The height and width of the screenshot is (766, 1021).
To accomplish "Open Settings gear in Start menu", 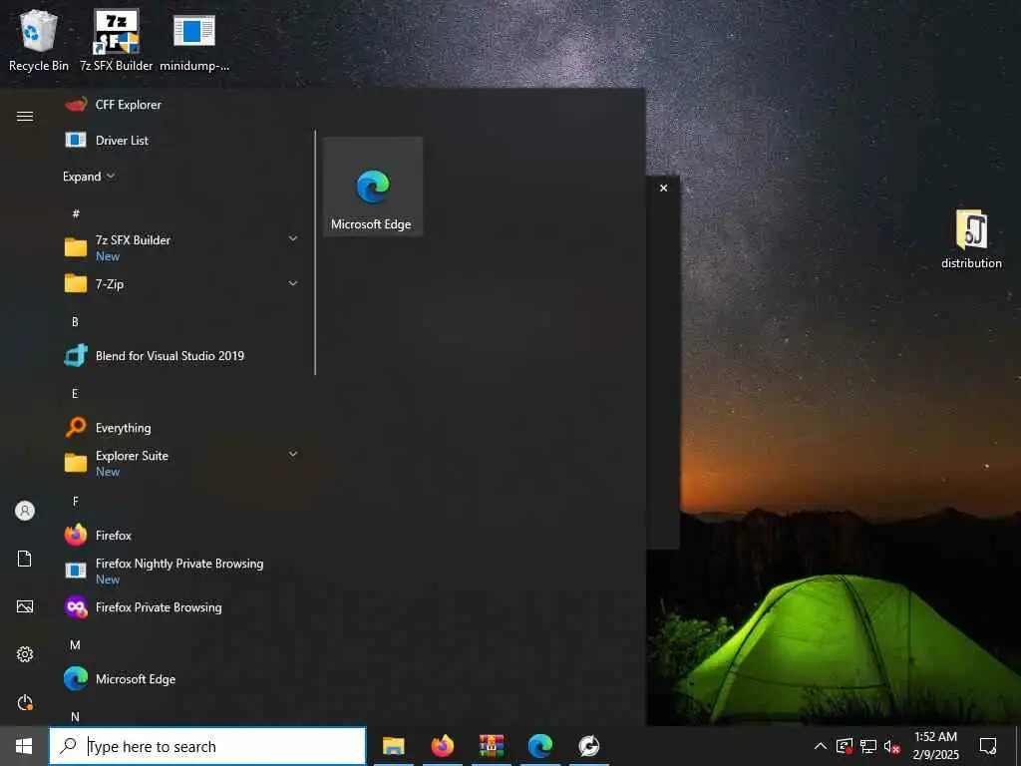I will [25, 654].
